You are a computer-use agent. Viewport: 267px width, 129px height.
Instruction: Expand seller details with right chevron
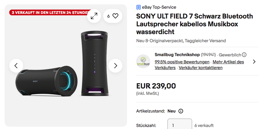coord(254,61)
